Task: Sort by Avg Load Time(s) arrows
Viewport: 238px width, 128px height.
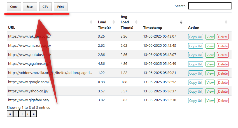Action: [x=136, y=22]
